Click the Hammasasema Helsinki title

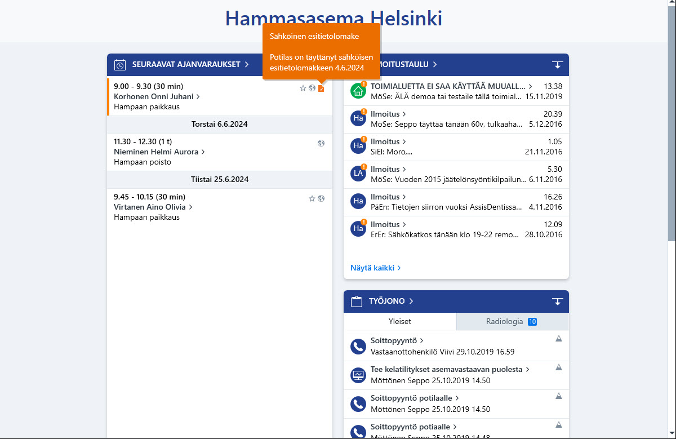(333, 18)
